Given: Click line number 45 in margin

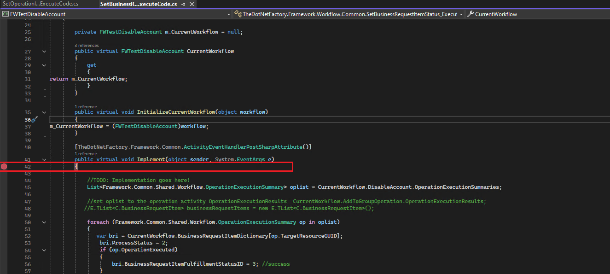Looking at the screenshot, I should tap(27, 187).
